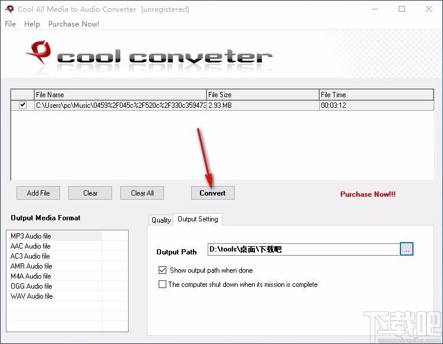
Task: Click the Clear All button
Action: 142,193
